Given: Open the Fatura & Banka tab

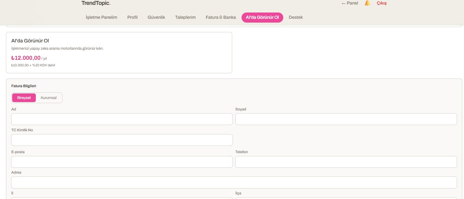Looking at the screenshot, I should [221, 17].
